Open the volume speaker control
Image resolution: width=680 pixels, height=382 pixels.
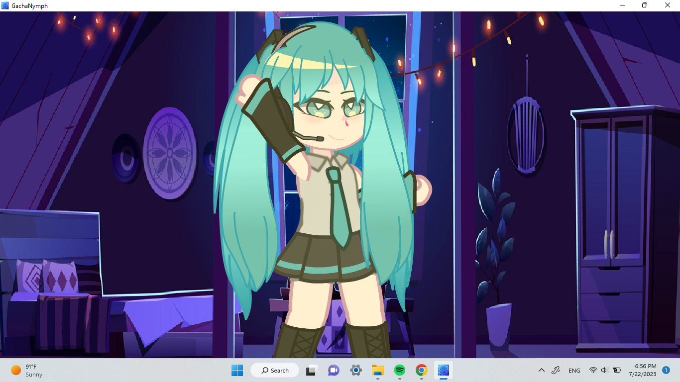[x=605, y=370]
